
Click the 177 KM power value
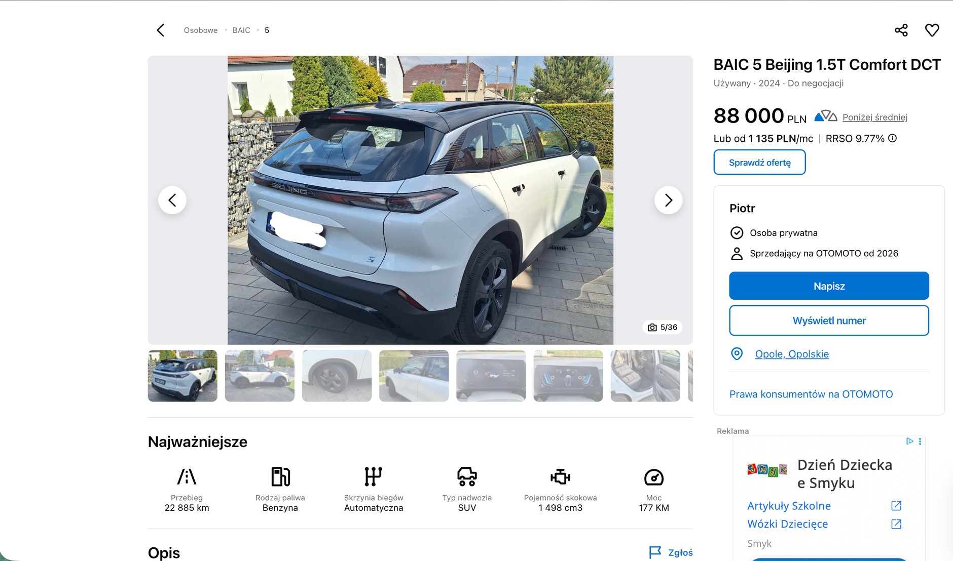tap(654, 508)
